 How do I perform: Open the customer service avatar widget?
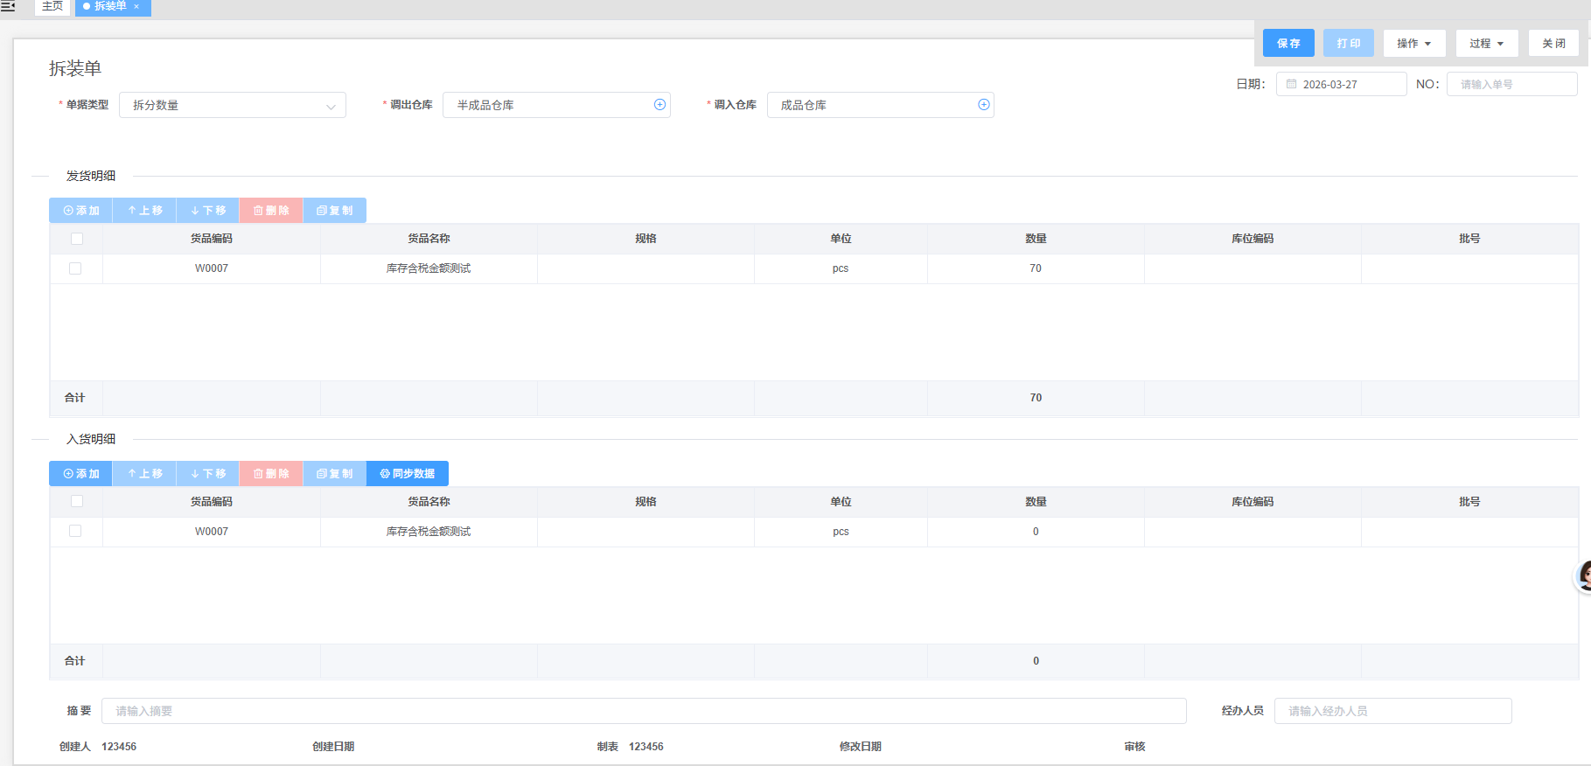tap(1583, 576)
